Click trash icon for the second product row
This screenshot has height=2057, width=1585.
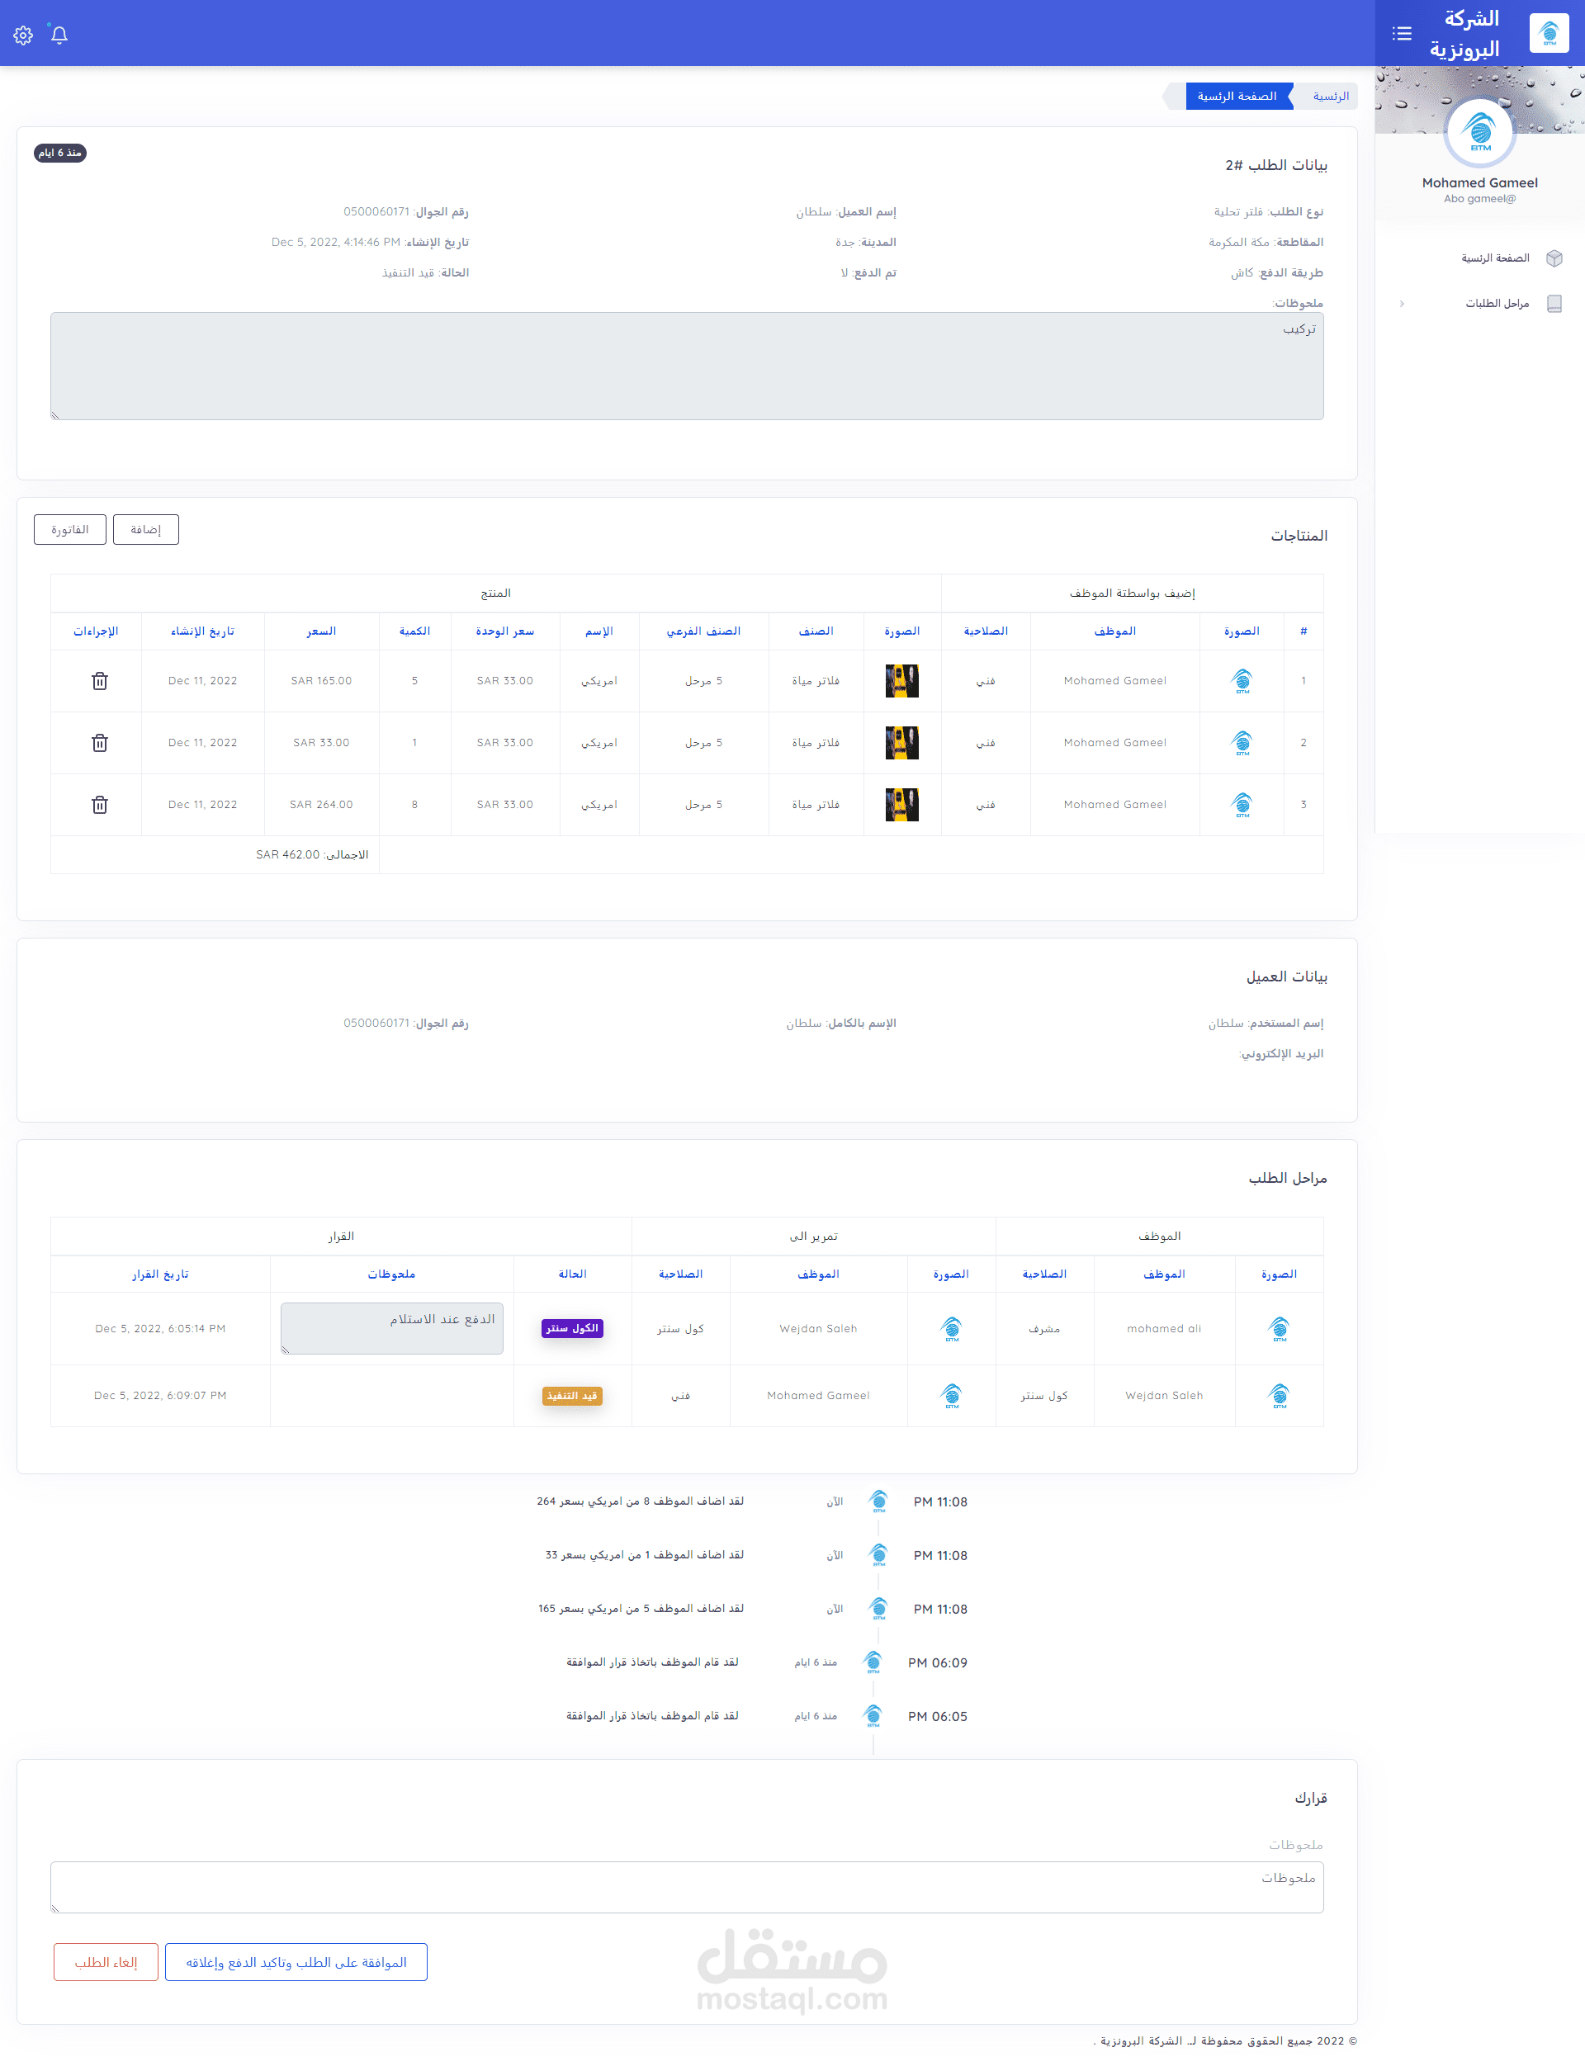tap(100, 743)
